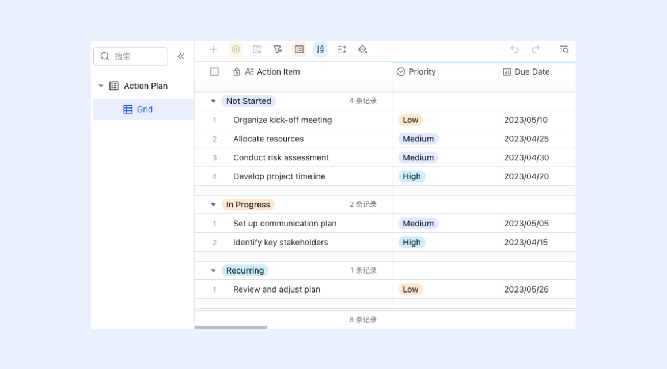Click Low priority tag for Review and adjust plan
The height and width of the screenshot is (369, 667).
411,289
